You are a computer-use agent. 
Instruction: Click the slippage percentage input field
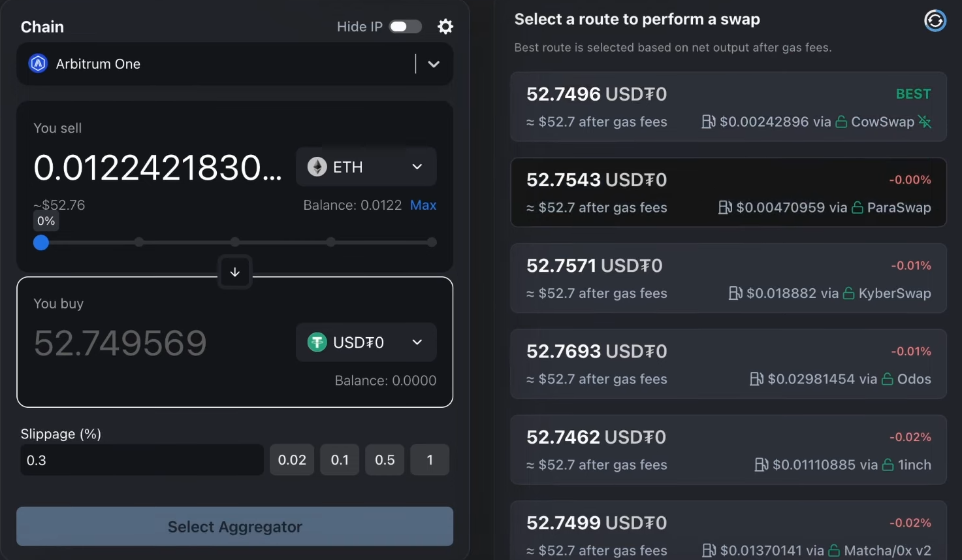(x=142, y=460)
